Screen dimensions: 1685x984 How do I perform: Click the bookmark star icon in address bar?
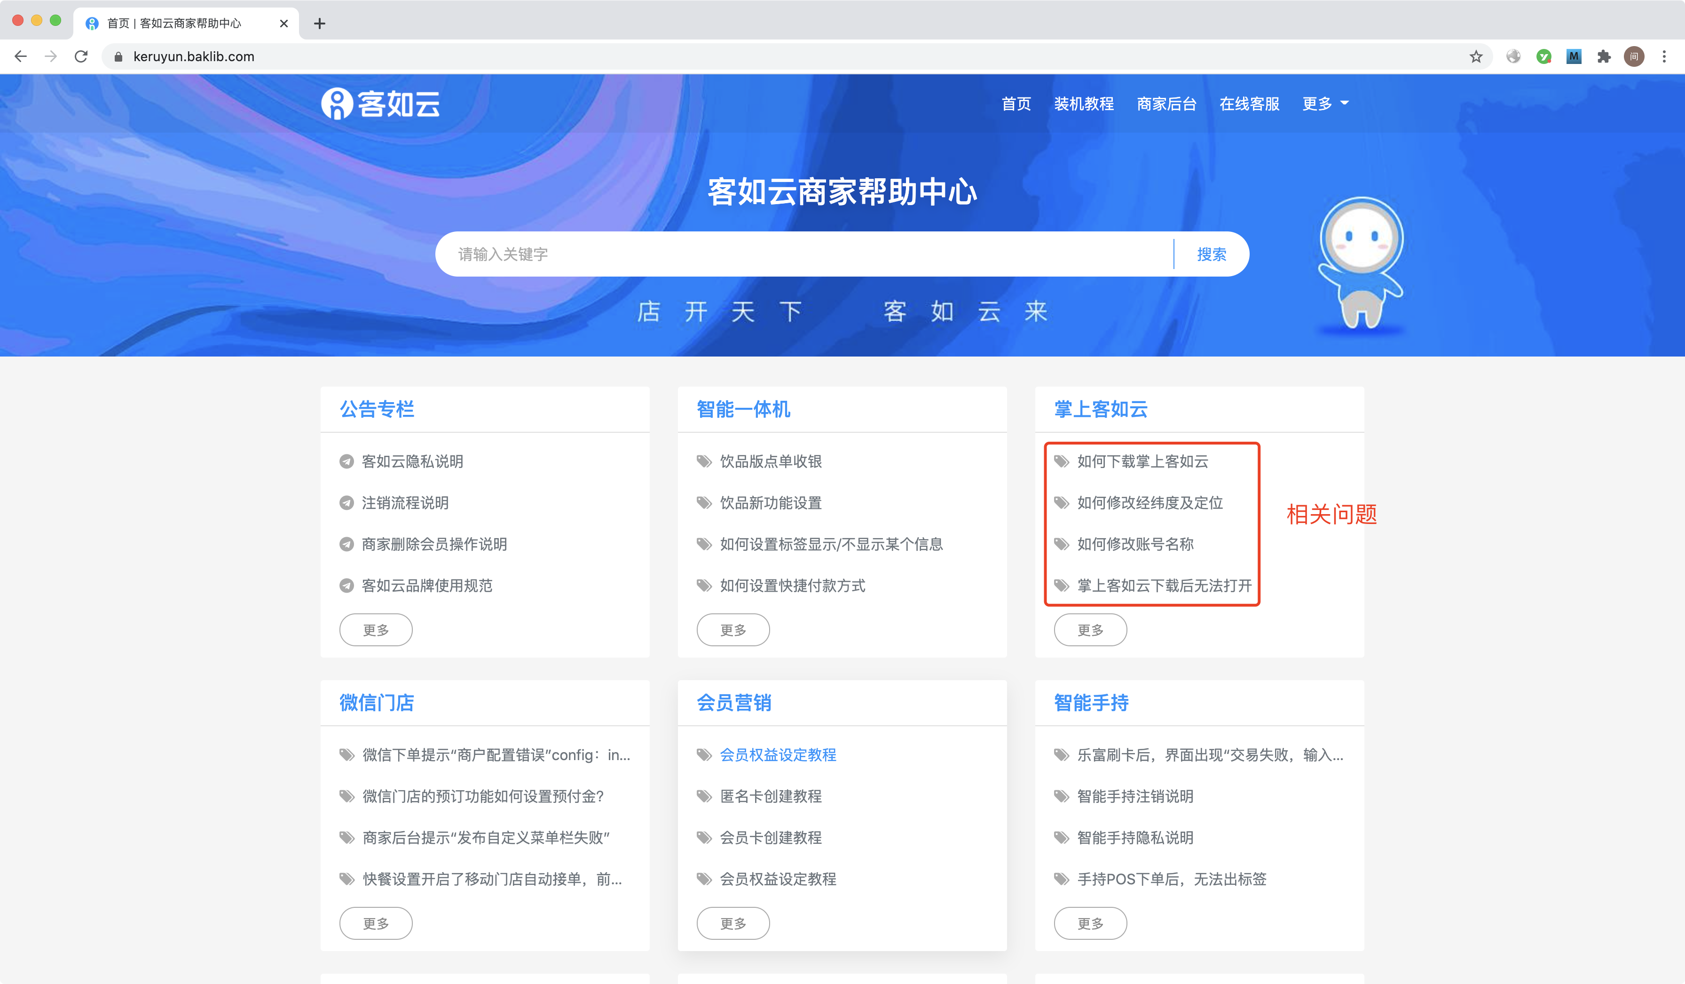pos(1476,57)
